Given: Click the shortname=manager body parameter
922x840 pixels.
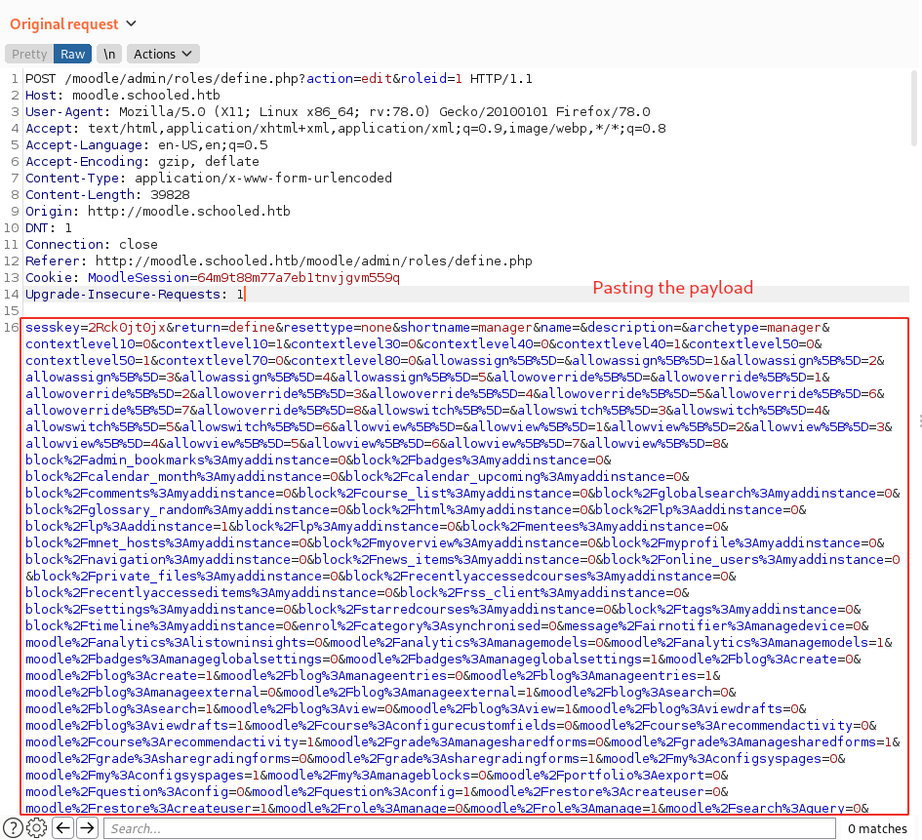Looking at the screenshot, I should tap(466, 328).
